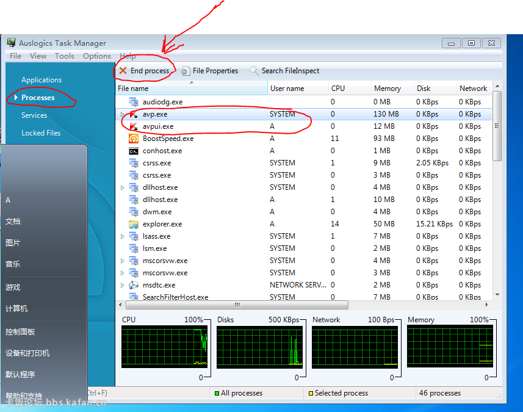Select the explorer.exe process row name
The height and width of the screenshot is (412, 523).
(162, 224)
